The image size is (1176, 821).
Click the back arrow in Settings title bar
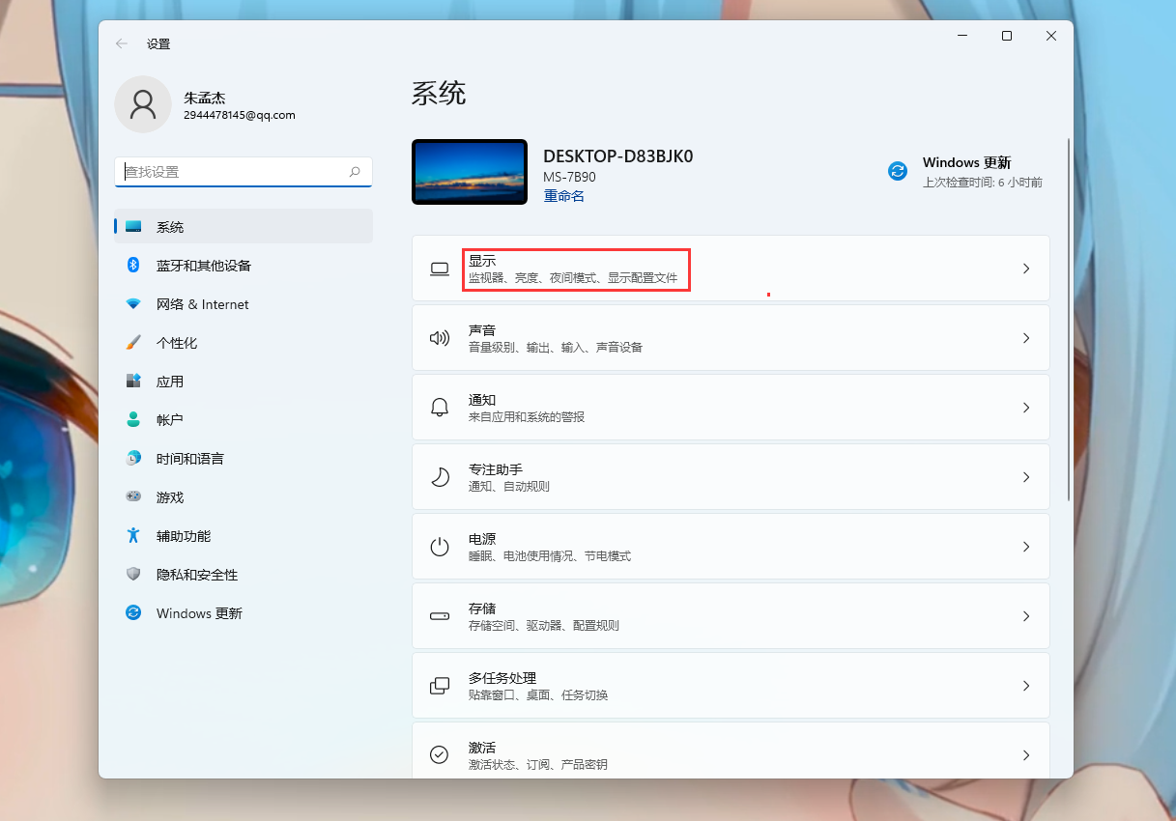tap(122, 43)
